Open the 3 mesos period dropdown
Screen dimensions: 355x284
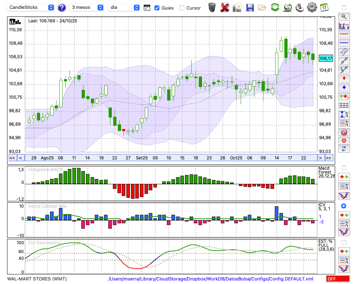[x=87, y=7]
